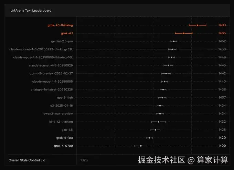Click the data point for gpt-4-5-preview-2025-02-27
The width and height of the screenshot is (234, 170).
point(166,73)
